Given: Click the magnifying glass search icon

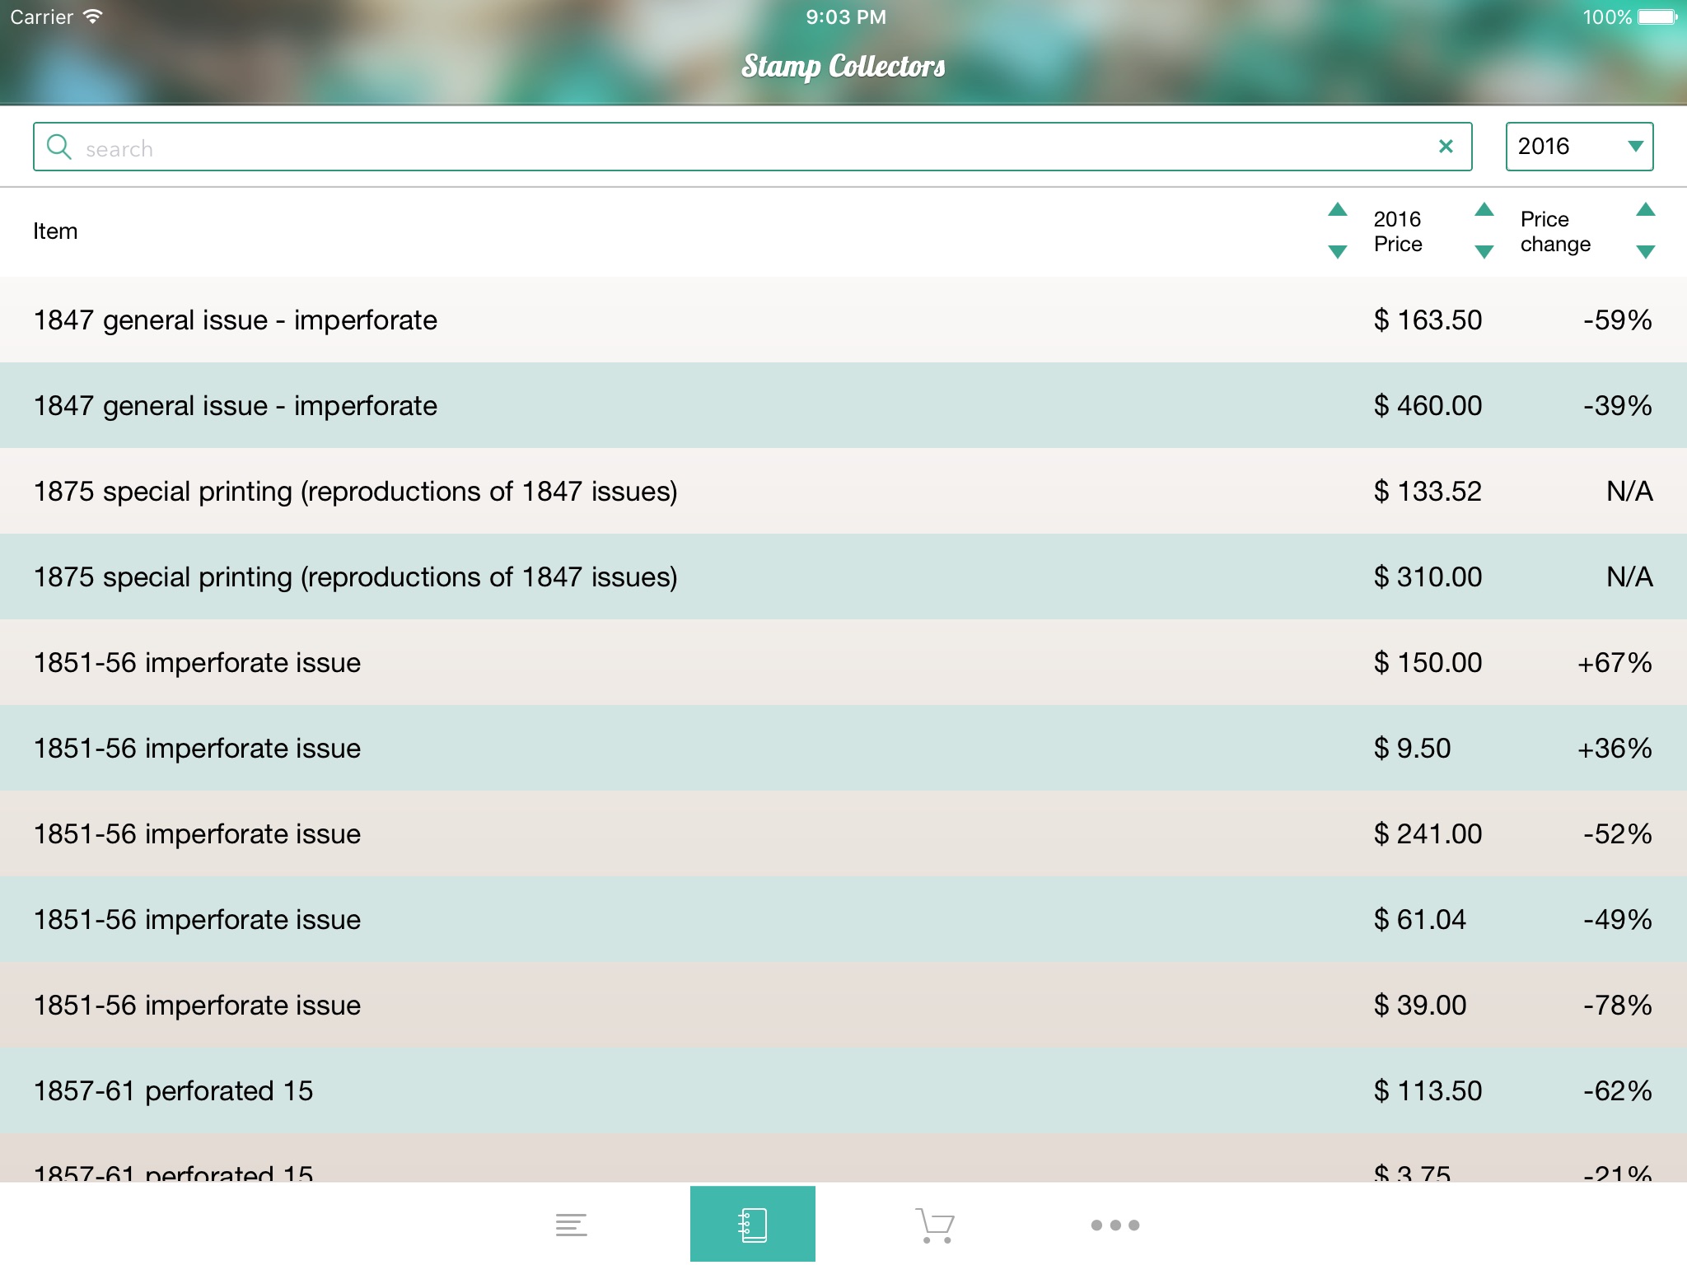Looking at the screenshot, I should [58, 147].
